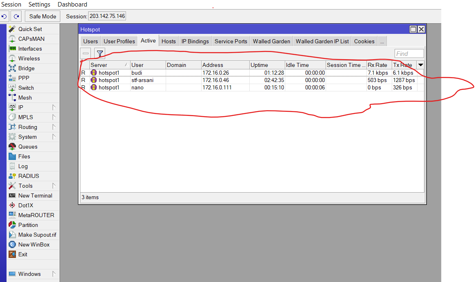Launch New WinBox
Image resolution: width=475 pixels, height=282 pixels.
pyautogui.click(x=33, y=244)
